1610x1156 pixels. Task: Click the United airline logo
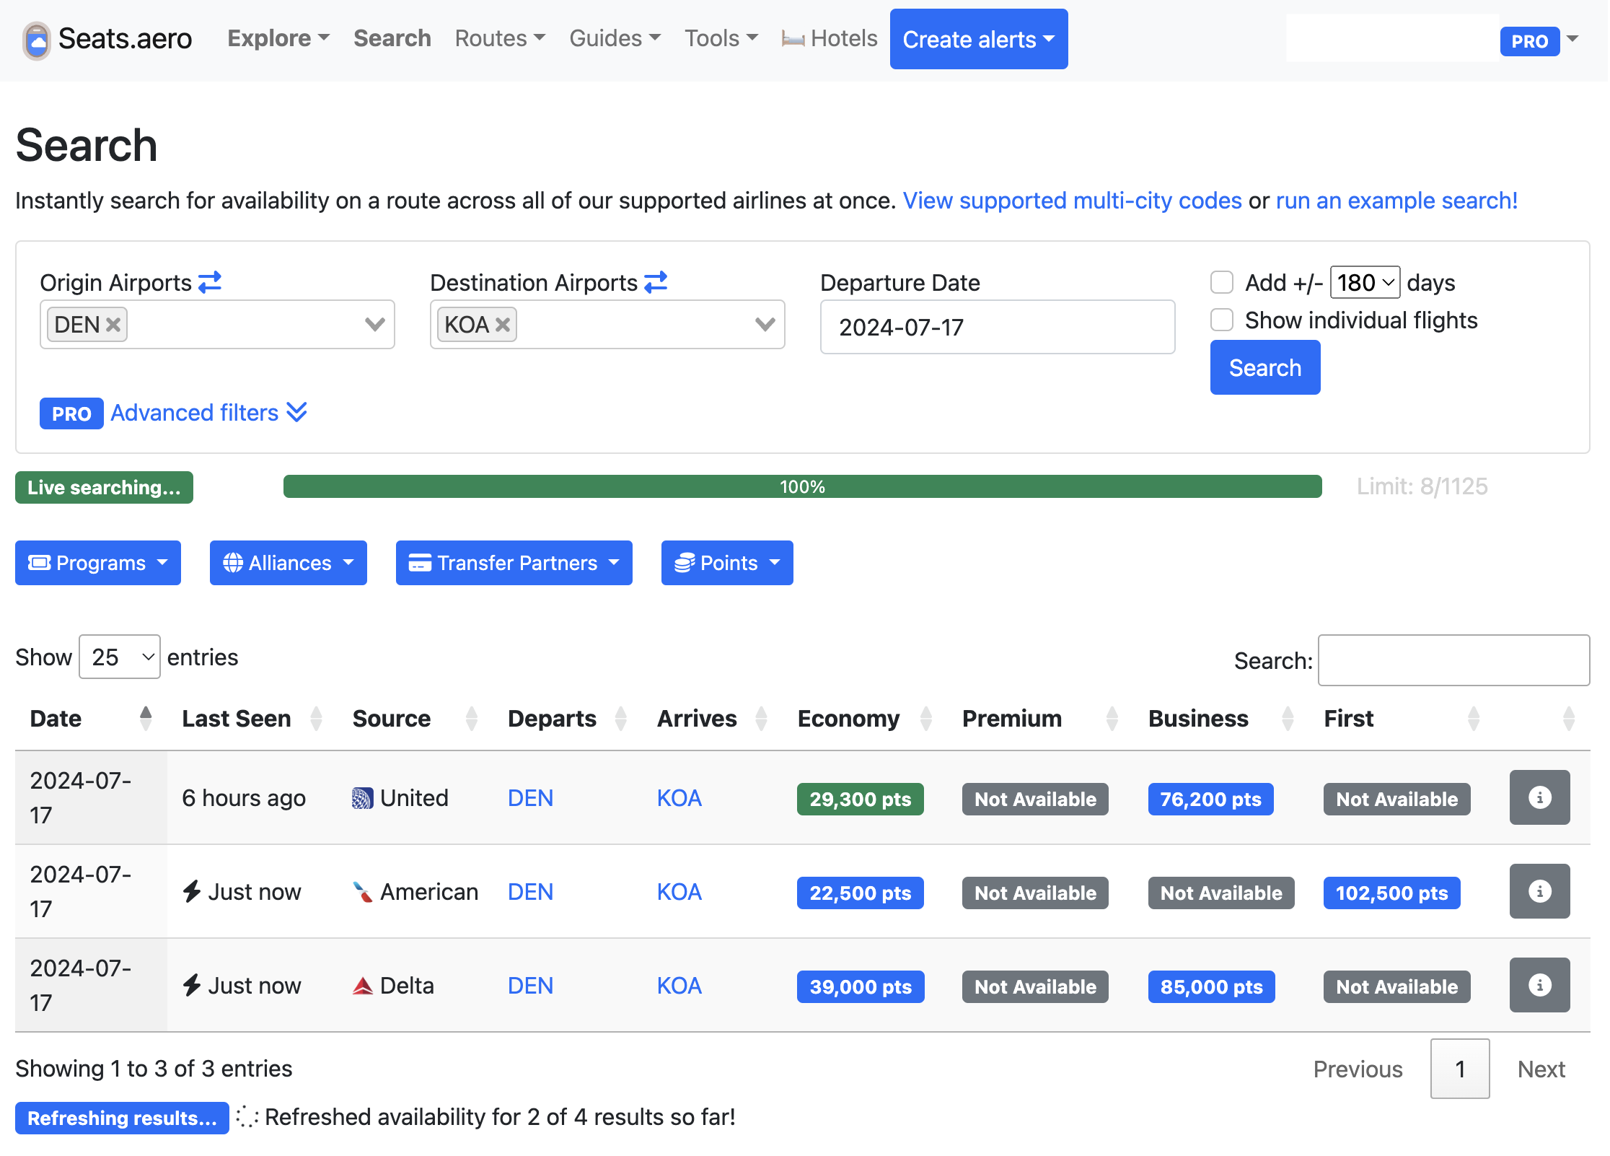coord(362,798)
